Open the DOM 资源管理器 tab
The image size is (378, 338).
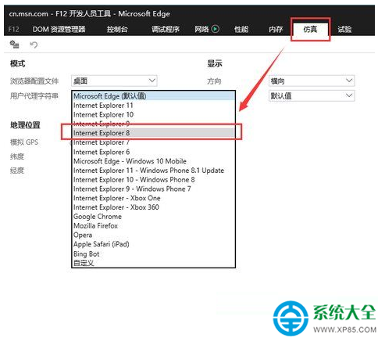coord(59,29)
